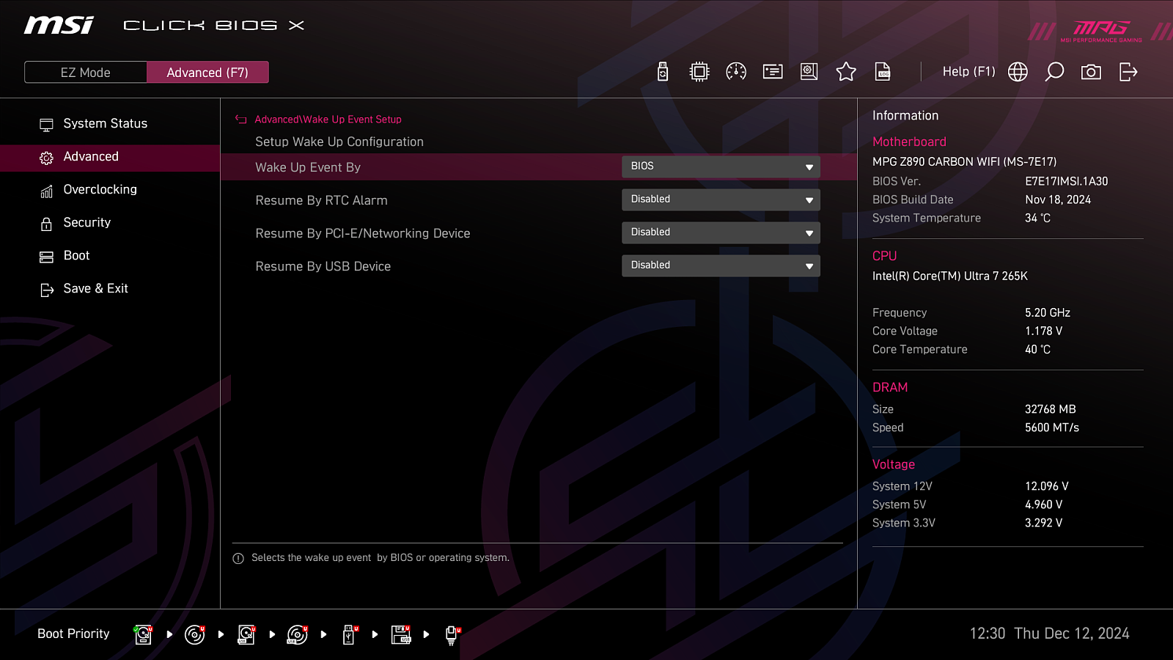Open Wake Up Event By dropdown set to BIOS

tap(721, 166)
